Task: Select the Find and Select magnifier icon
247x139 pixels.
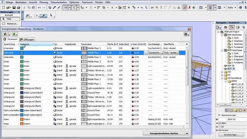Action: [50, 7]
